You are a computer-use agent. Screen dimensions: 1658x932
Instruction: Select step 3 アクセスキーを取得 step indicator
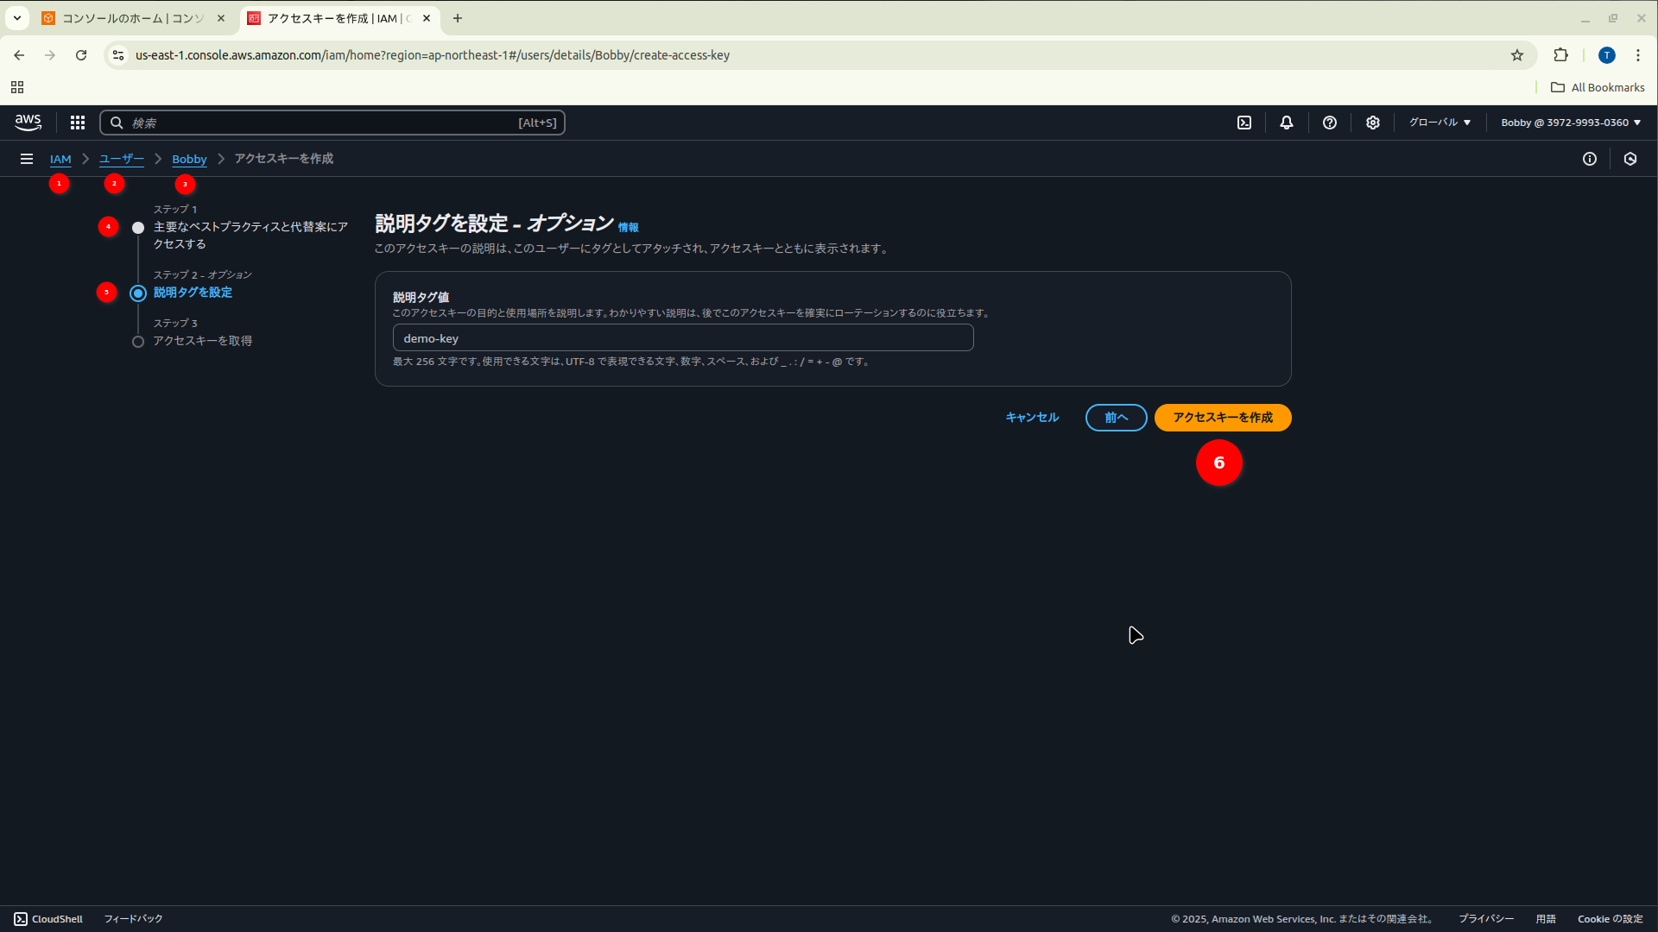click(x=138, y=342)
